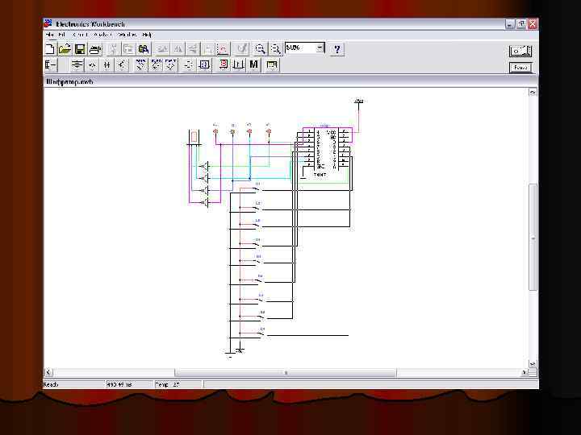The width and height of the screenshot is (581, 435).
Task: Create subcircuit toolbar icon
Action: (208, 49)
